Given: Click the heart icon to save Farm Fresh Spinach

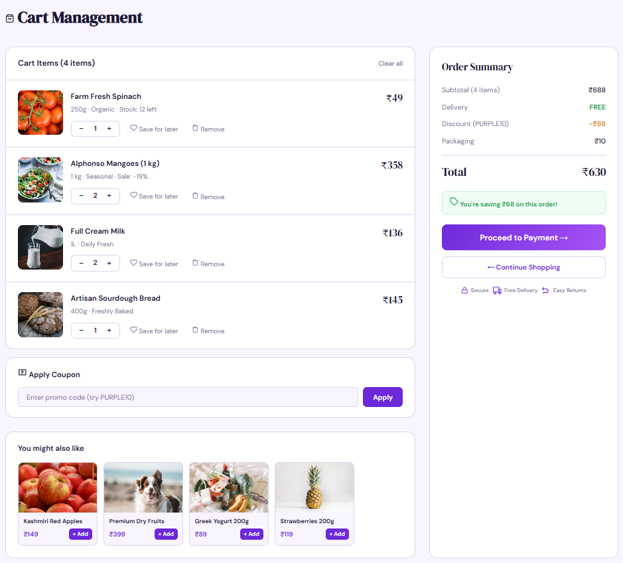Looking at the screenshot, I should click(x=133, y=129).
